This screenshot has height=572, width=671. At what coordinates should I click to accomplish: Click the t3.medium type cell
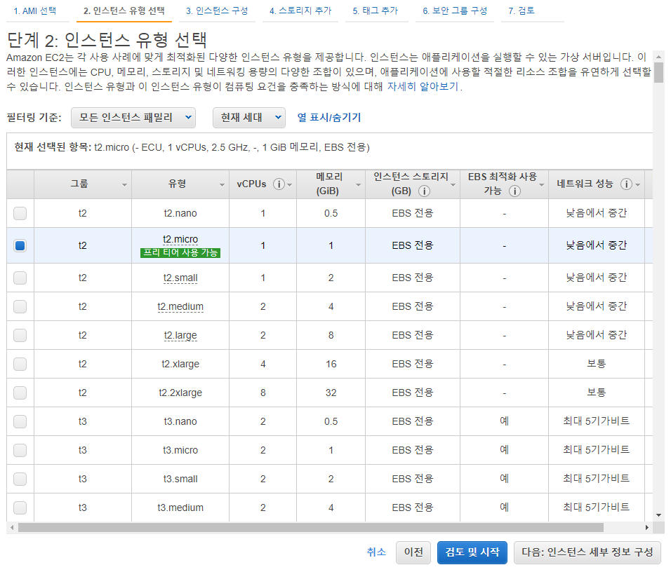(x=180, y=508)
